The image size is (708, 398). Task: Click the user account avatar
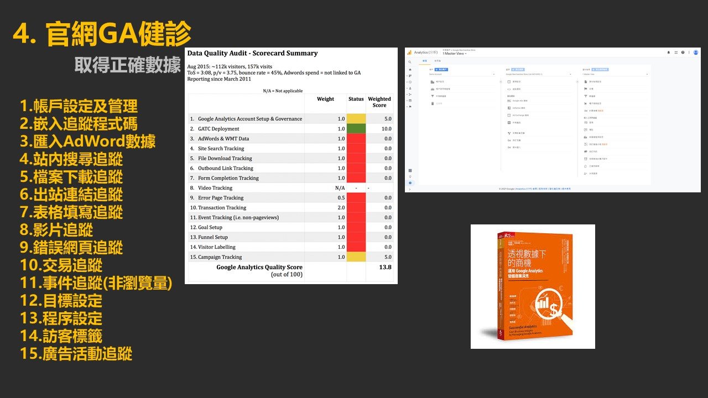[696, 53]
